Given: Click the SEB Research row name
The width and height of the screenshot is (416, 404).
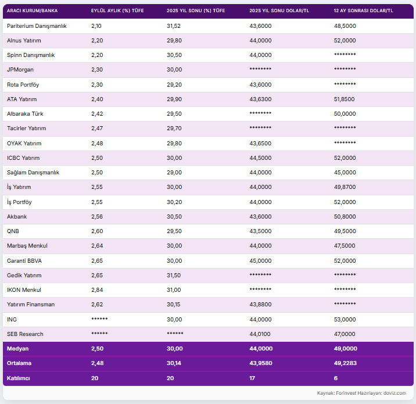Looking at the screenshot, I should pyautogui.click(x=25, y=334).
